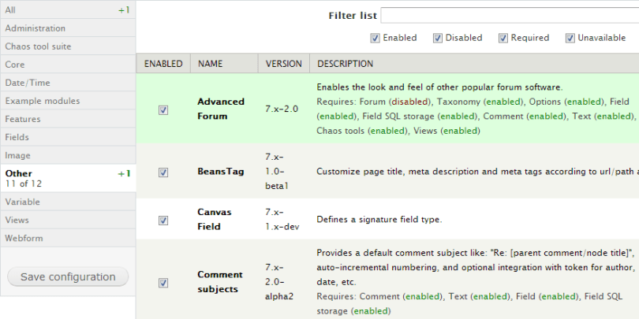The height and width of the screenshot is (319, 639).
Task: Uncheck the Enabled filter checkbox
Action: pyautogui.click(x=376, y=38)
